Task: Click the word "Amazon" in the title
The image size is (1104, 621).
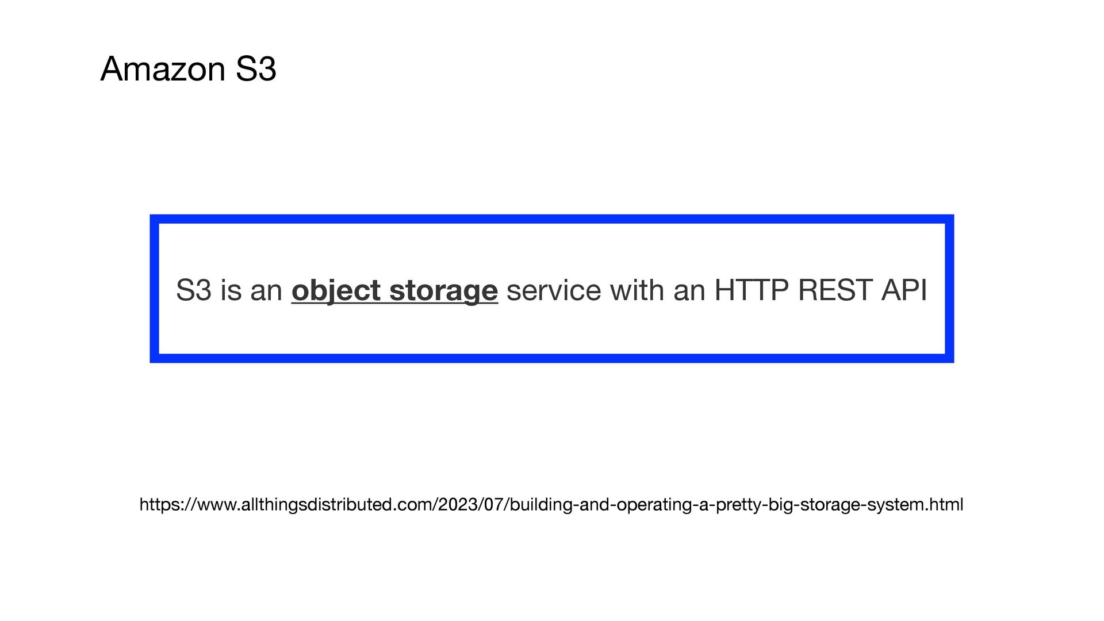Action: pyautogui.click(x=163, y=69)
